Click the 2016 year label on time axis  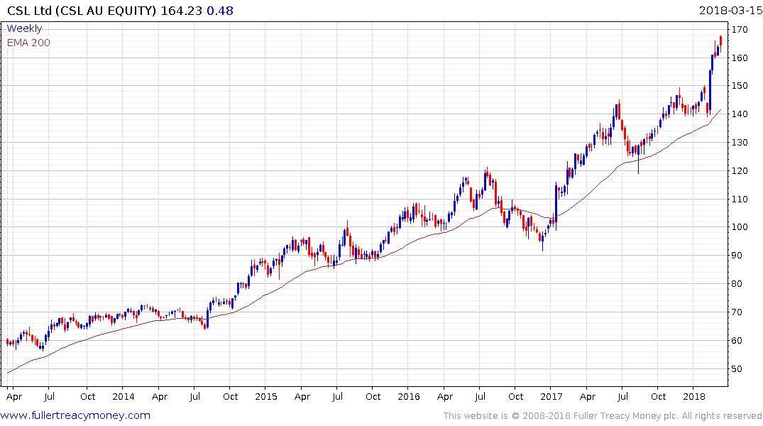409,396
